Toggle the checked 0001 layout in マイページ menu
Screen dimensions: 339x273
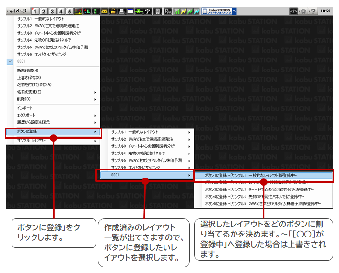53,61
